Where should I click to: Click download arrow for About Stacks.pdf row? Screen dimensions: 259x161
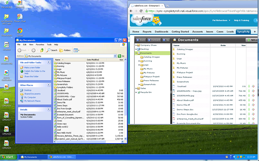pos(249,100)
